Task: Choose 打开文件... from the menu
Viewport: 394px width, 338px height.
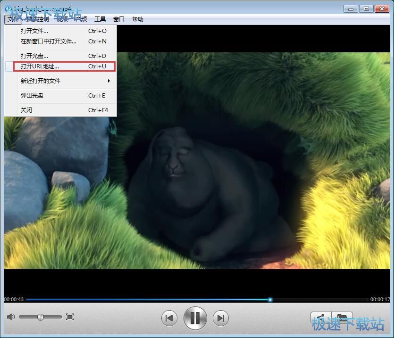Action: pyautogui.click(x=60, y=31)
